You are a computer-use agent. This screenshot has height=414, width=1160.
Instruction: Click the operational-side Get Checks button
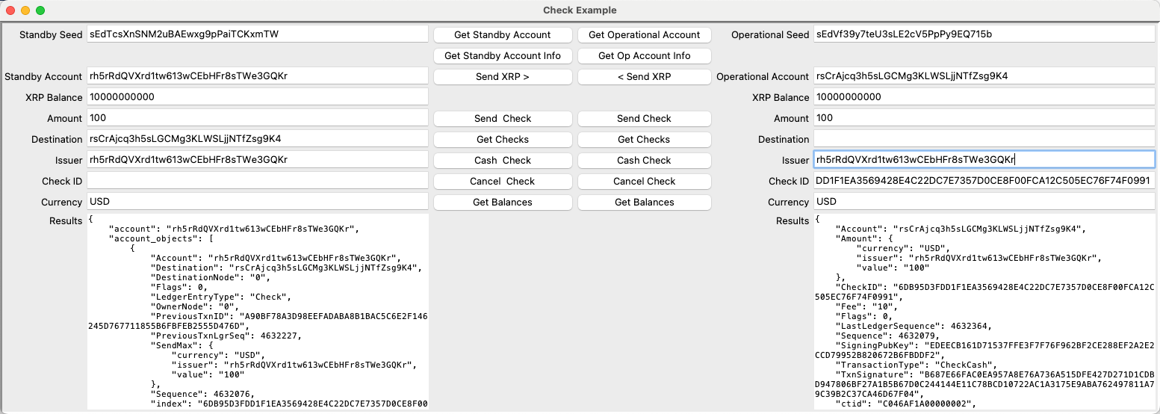click(644, 139)
